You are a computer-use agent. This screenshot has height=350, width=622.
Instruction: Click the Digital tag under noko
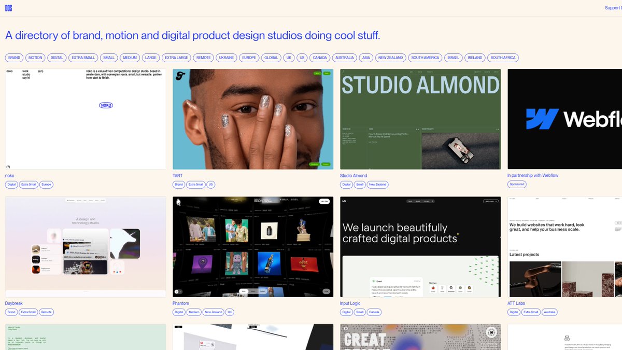11,185
